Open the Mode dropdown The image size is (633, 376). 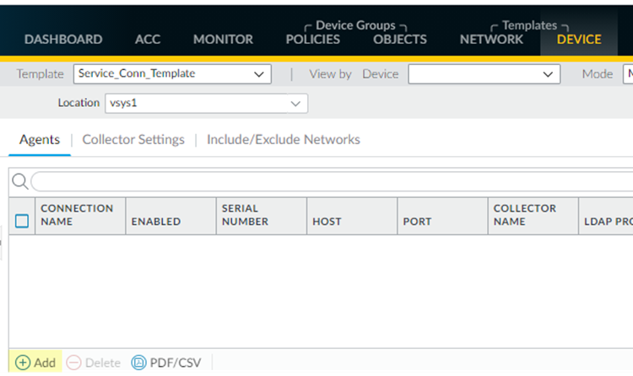(x=628, y=74)
